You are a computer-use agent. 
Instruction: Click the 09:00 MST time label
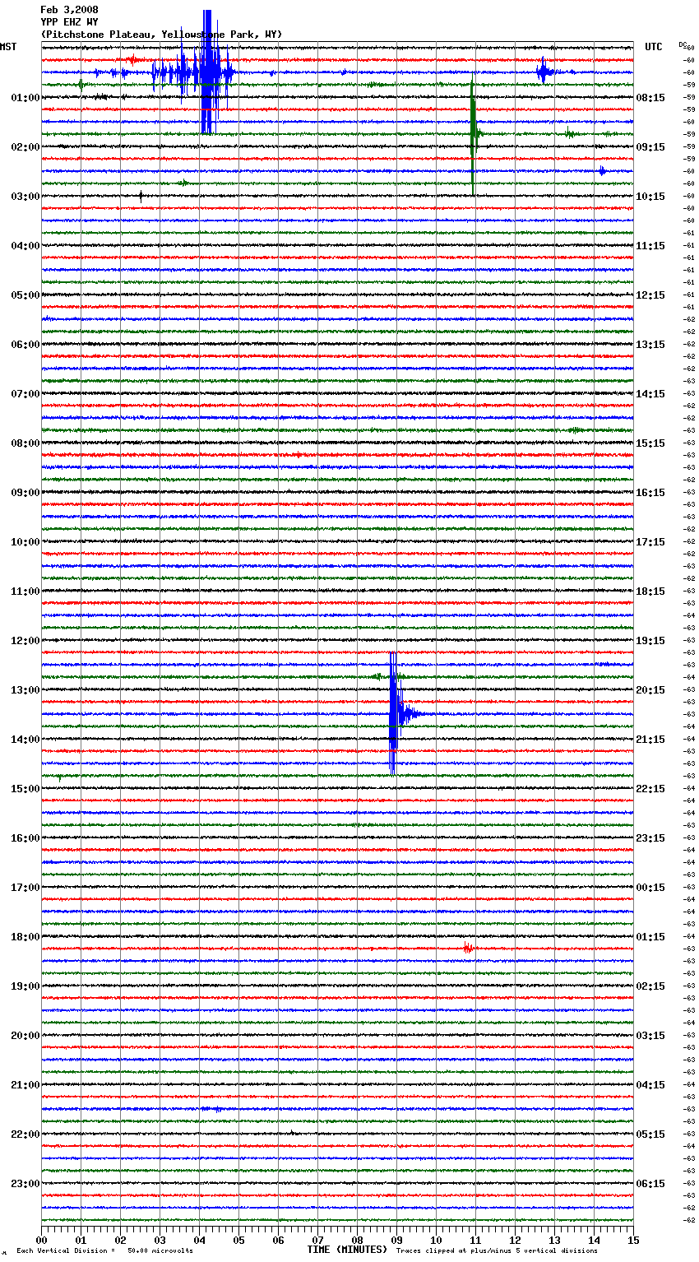point(25,493)
